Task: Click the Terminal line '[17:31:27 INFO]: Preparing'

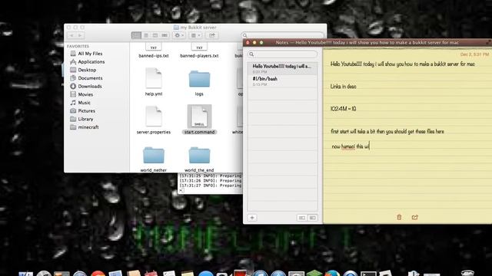Action: tap(210, 186)
